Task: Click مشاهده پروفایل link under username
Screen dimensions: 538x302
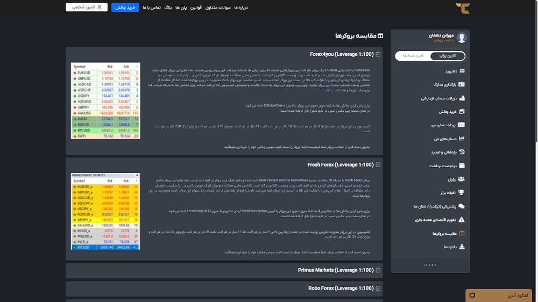Action: 444,40
